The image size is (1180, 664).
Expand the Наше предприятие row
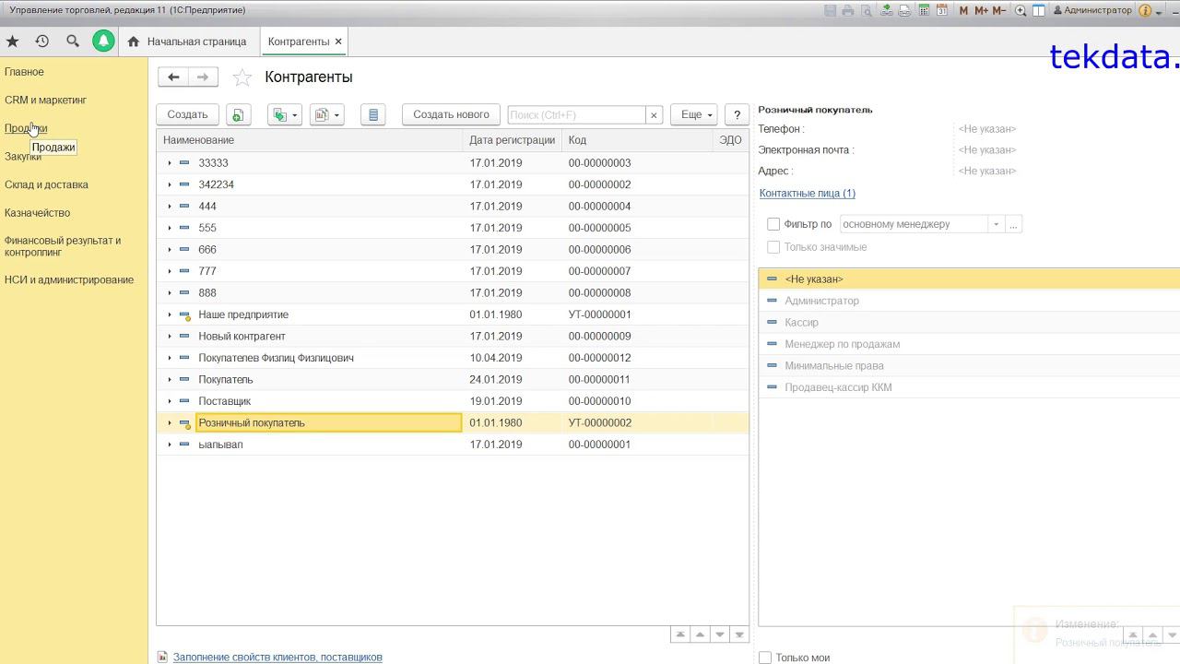(170, 314)
